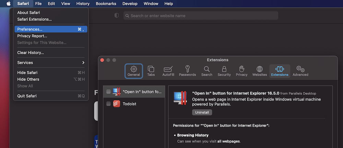This screenshot has height=148, width=343.
Task: Choose Clear History… menu item
Action: 51,53
